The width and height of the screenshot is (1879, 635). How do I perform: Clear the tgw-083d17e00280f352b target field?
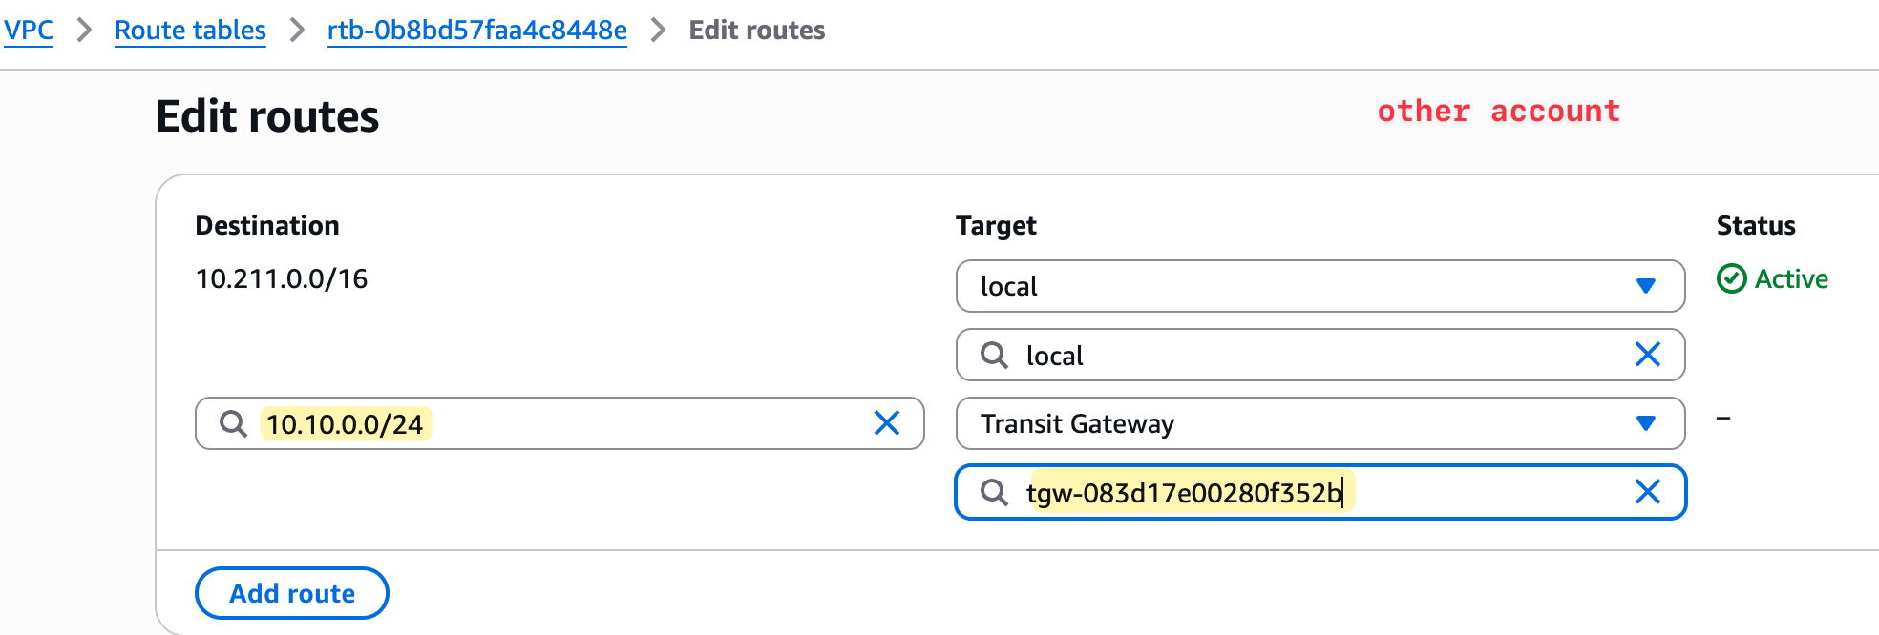(1648, 492)
